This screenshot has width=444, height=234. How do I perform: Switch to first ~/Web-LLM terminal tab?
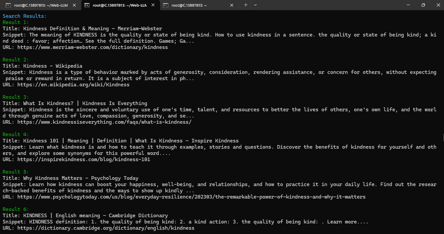point(41,5)
